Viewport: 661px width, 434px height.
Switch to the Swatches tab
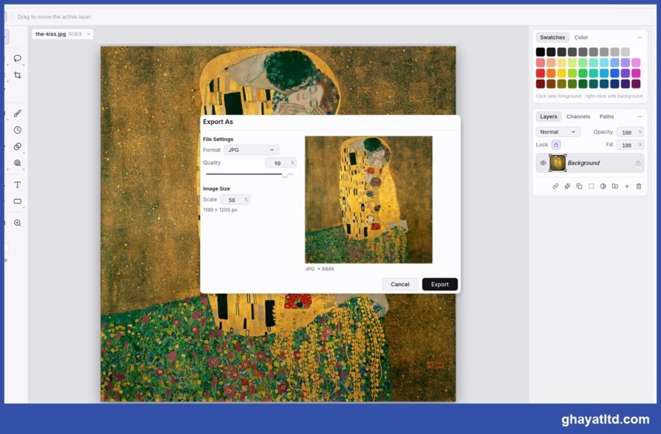point(553,37)
